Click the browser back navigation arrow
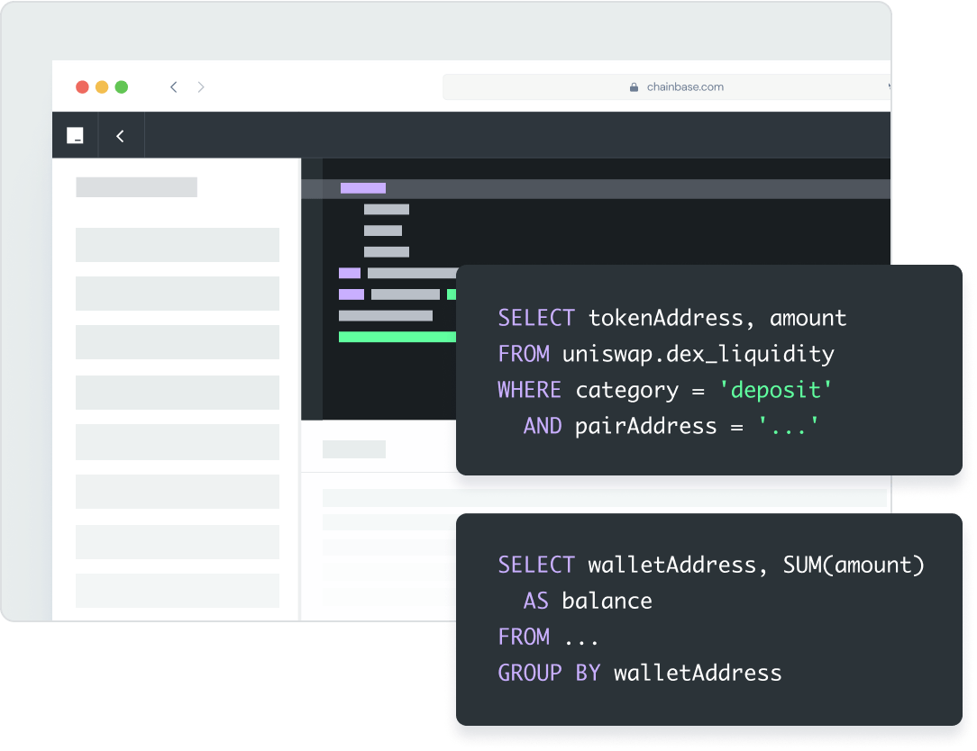 click(173, 86)
